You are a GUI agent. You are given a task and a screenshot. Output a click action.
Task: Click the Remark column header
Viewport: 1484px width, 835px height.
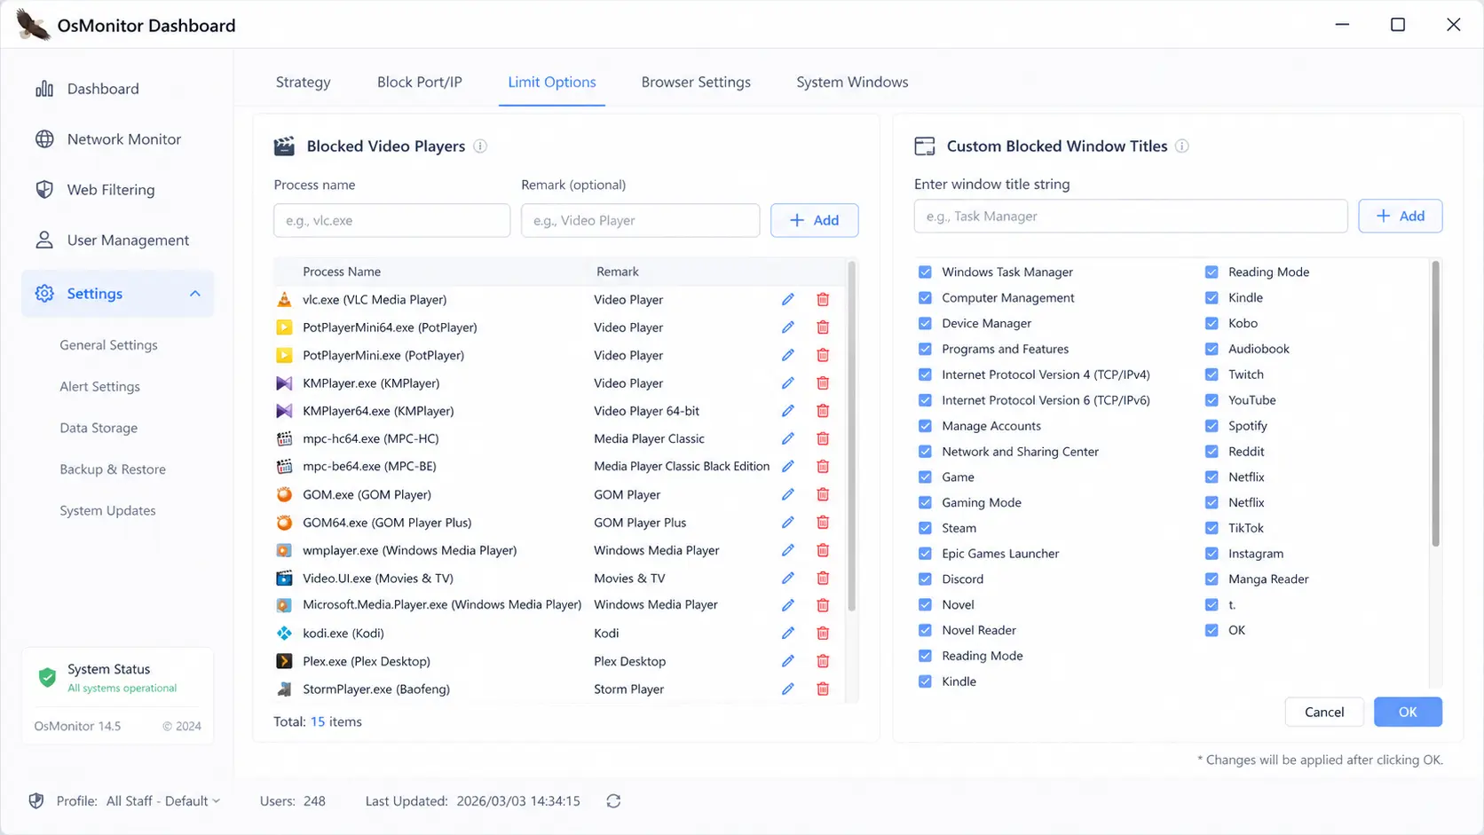click(x=618, y=272)
